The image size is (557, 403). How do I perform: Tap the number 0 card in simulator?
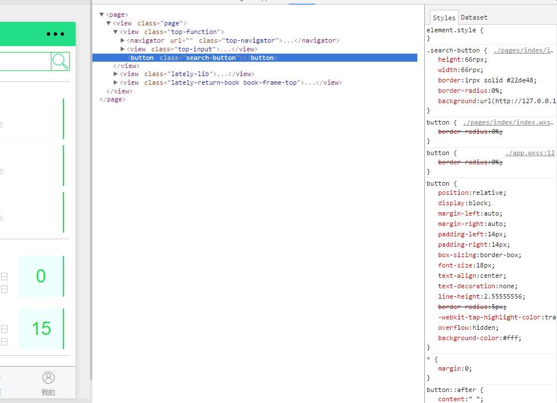(x=41, y=276)
